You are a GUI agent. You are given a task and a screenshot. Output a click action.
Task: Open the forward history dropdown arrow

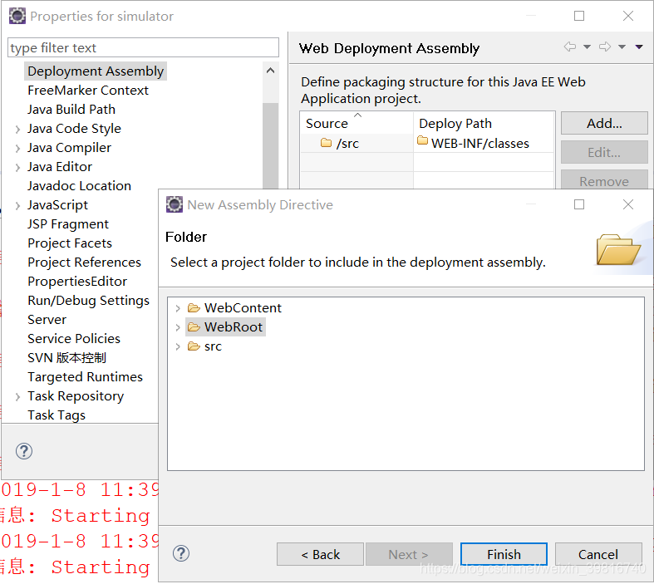pyautogui.click(x=622, y=47)
